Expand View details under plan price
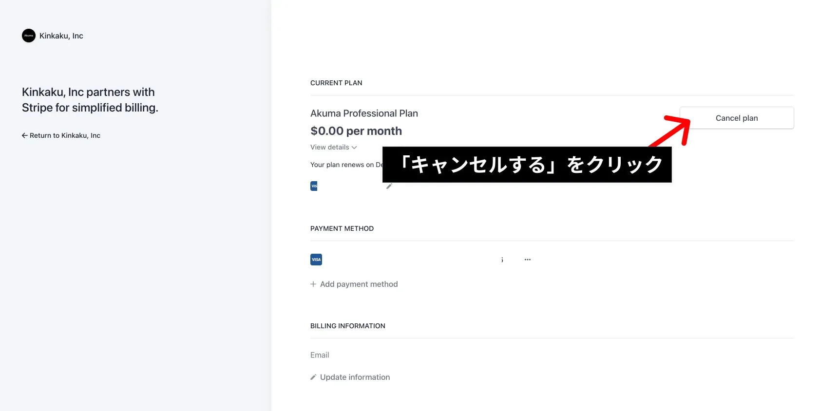The height and width of the screenshot is (411, 819). (334, 147)
